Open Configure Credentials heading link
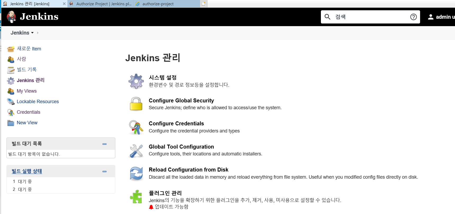This screenshot has height=214, width=455. (x=176, y=123)
